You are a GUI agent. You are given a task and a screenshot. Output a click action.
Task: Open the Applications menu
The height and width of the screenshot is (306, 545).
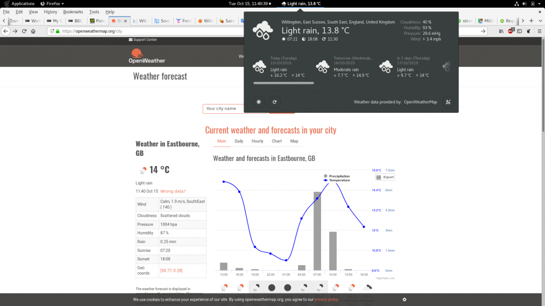click(x=19, y=3)
